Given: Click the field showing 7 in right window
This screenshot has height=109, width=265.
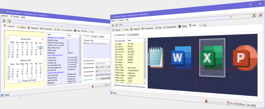Looking at the screenshot, I should (x=240, y=17).
